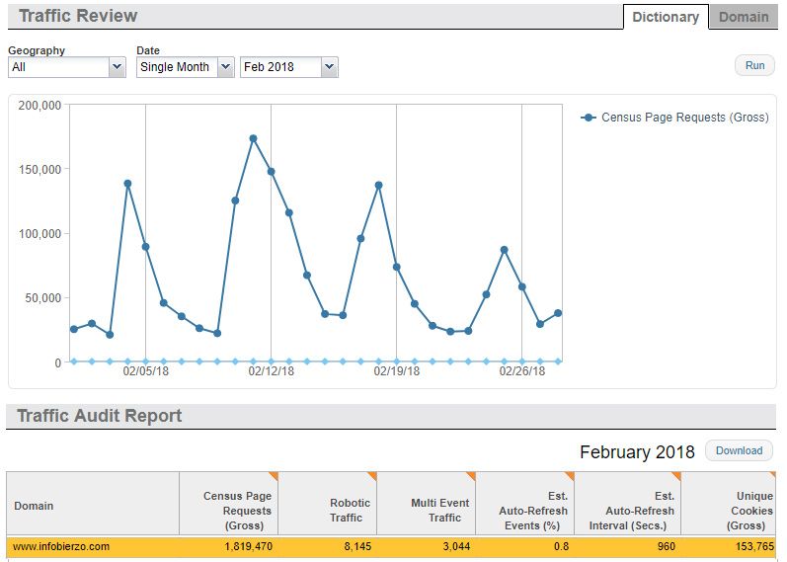Switch to the Domain tab
Viewport: 787px width, 562px height.
click(x=743, y=17)
